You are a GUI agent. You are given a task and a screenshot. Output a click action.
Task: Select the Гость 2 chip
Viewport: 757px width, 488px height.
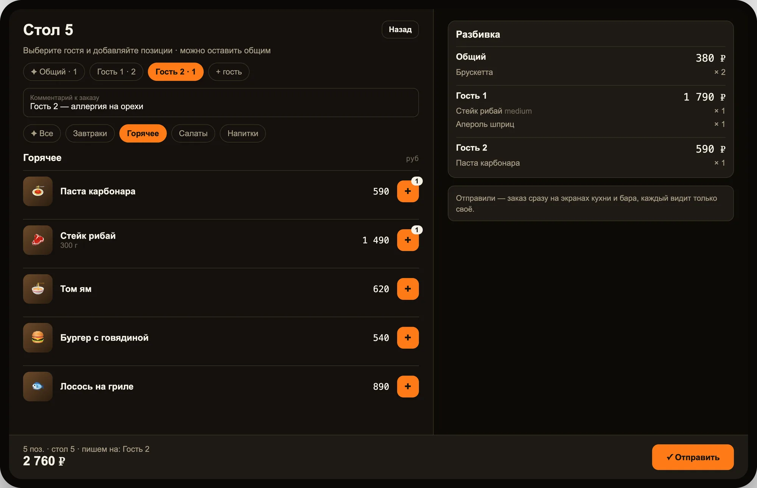(176, 72)
